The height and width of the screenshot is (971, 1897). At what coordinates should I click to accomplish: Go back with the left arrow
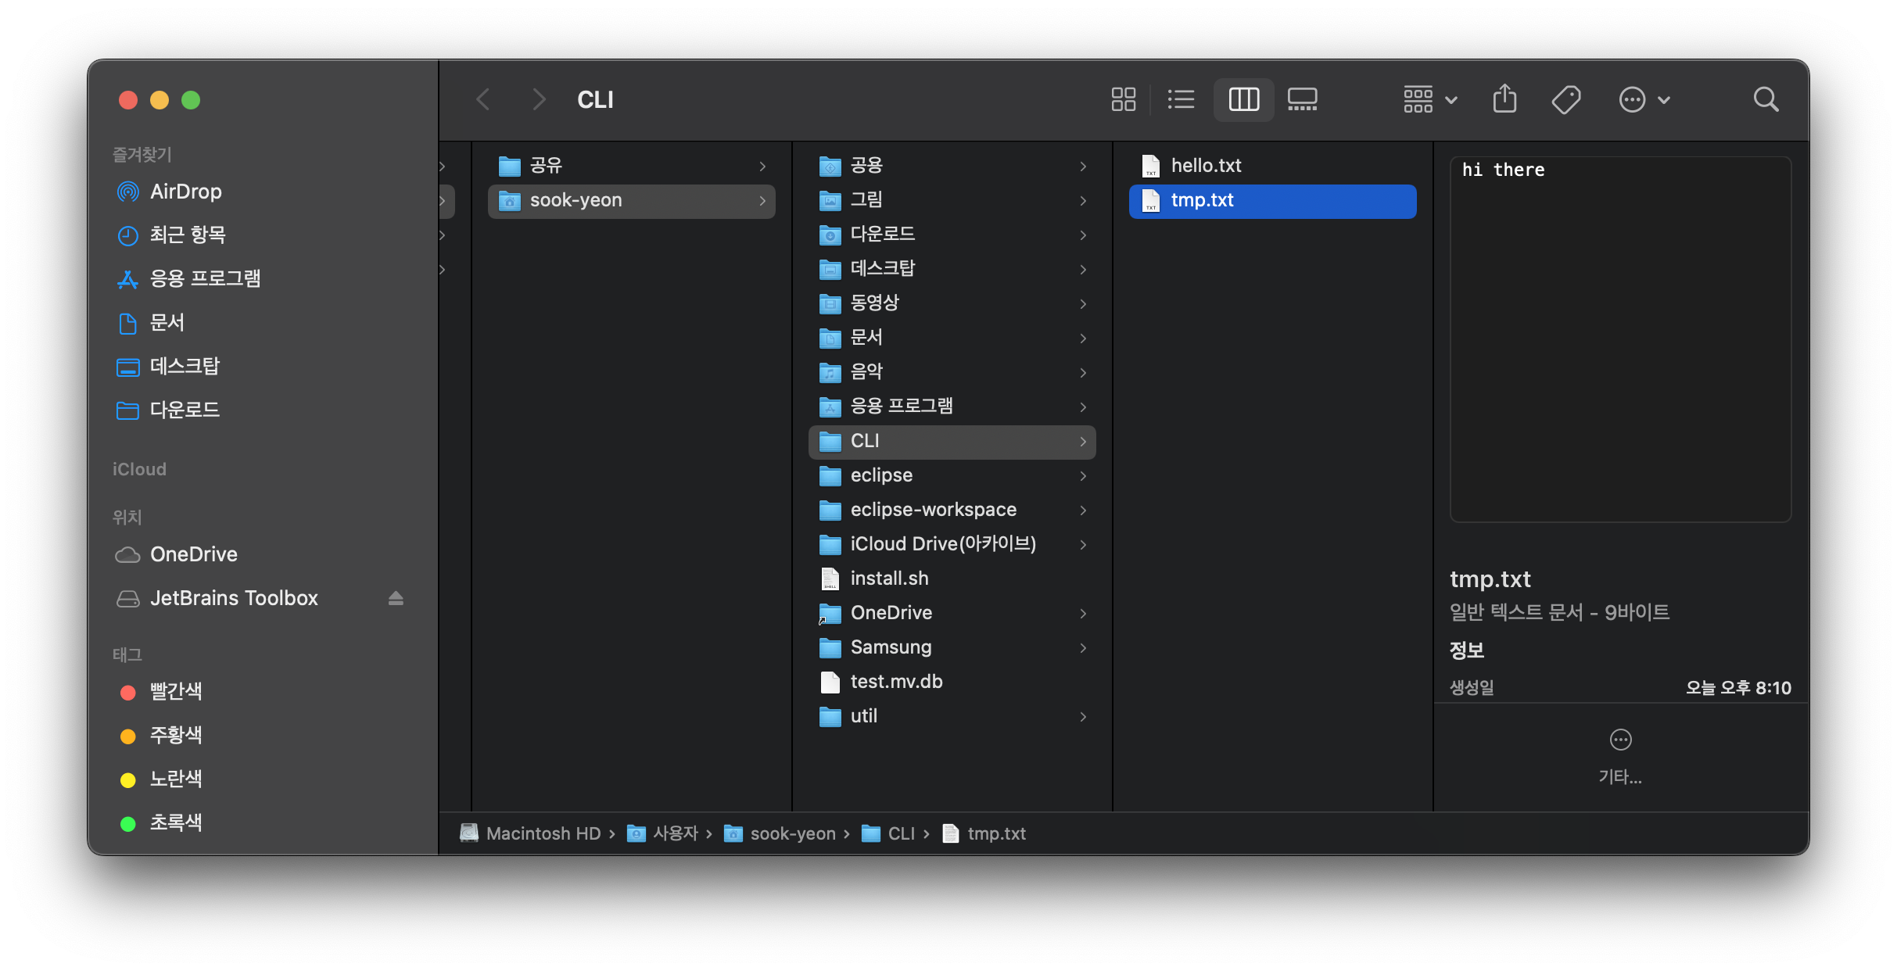tap(483, 99)
